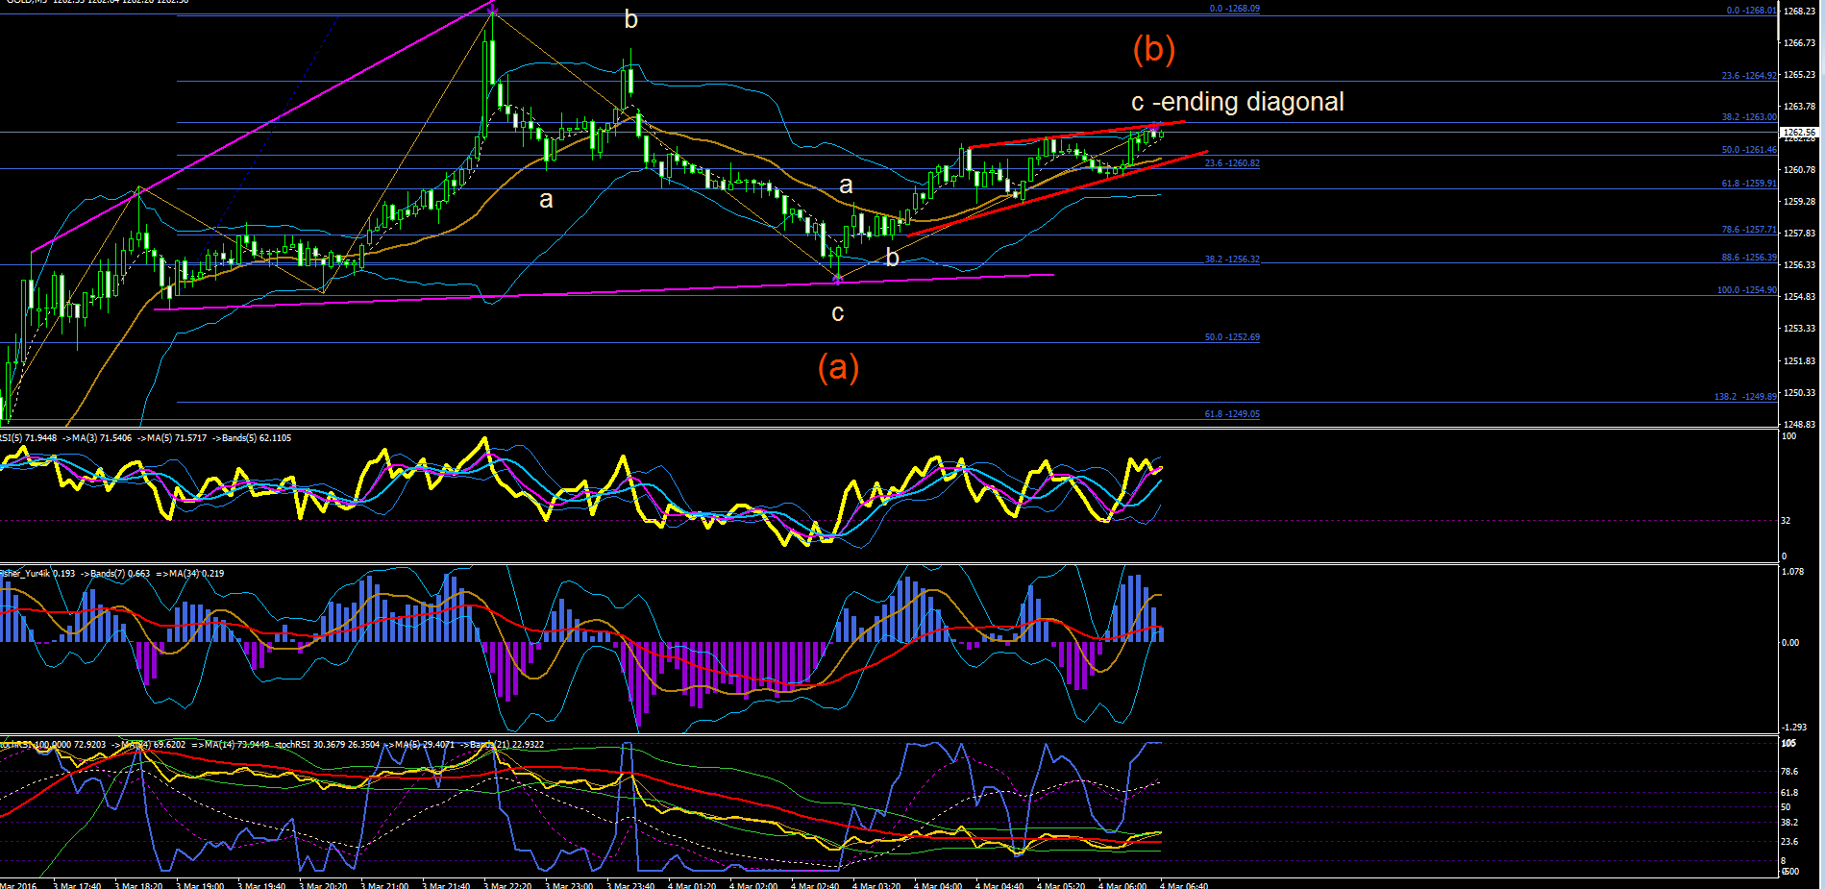The width and height of the screenshot is (1825, 889).
Task: Click the 4 Mar 02:40 time label
Action: (x=815, y=885)
